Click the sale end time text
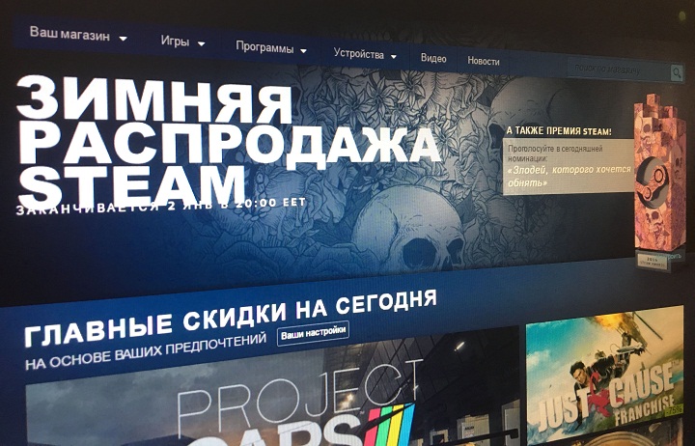The width and height of the screenshot is (695, 446). pos(161,206)
